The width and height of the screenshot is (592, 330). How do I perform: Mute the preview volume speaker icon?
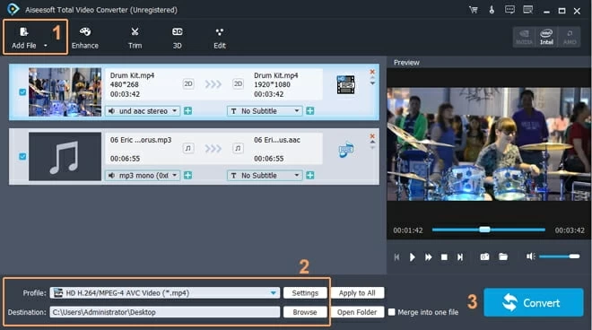(x=530, y=256)
